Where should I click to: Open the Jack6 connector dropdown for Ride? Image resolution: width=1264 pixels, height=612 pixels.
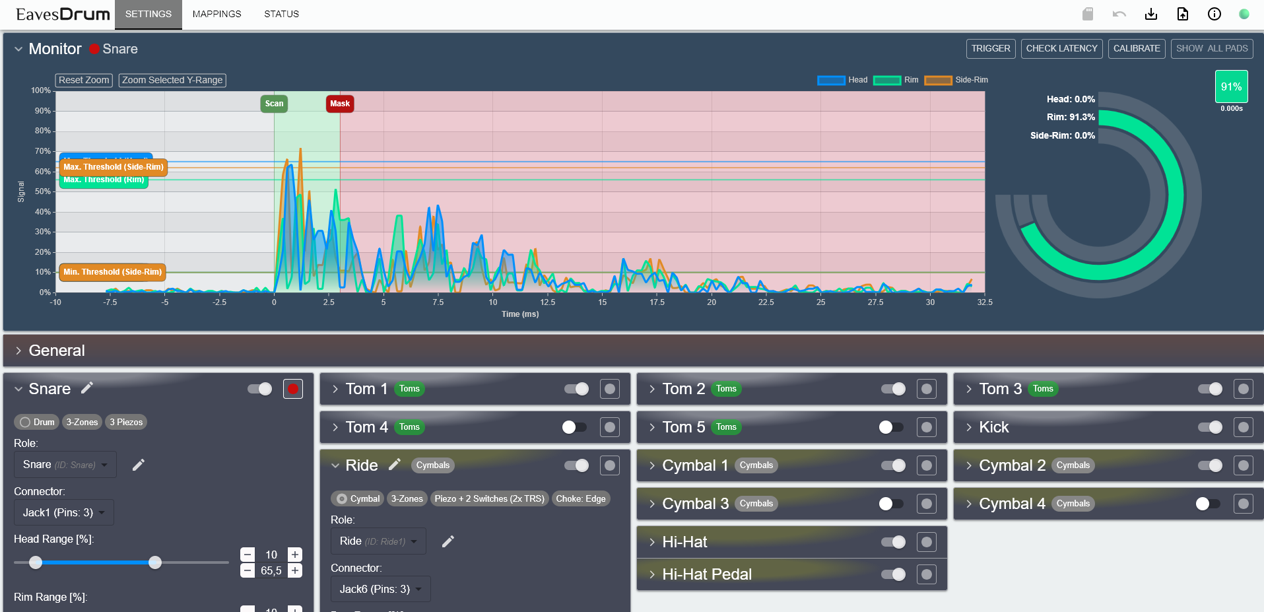point(380,589)
